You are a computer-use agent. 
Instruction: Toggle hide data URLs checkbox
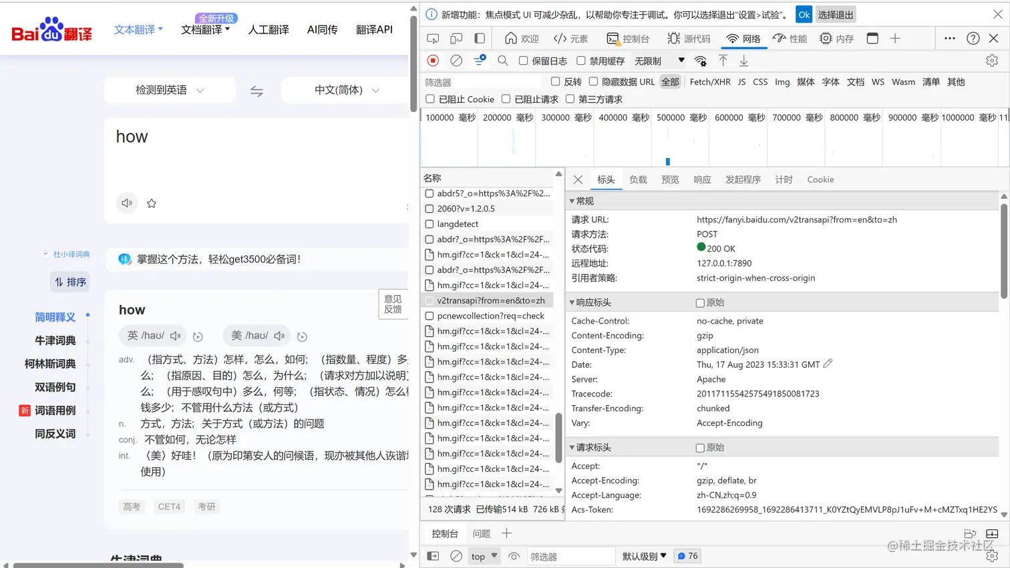pos(593,81)
